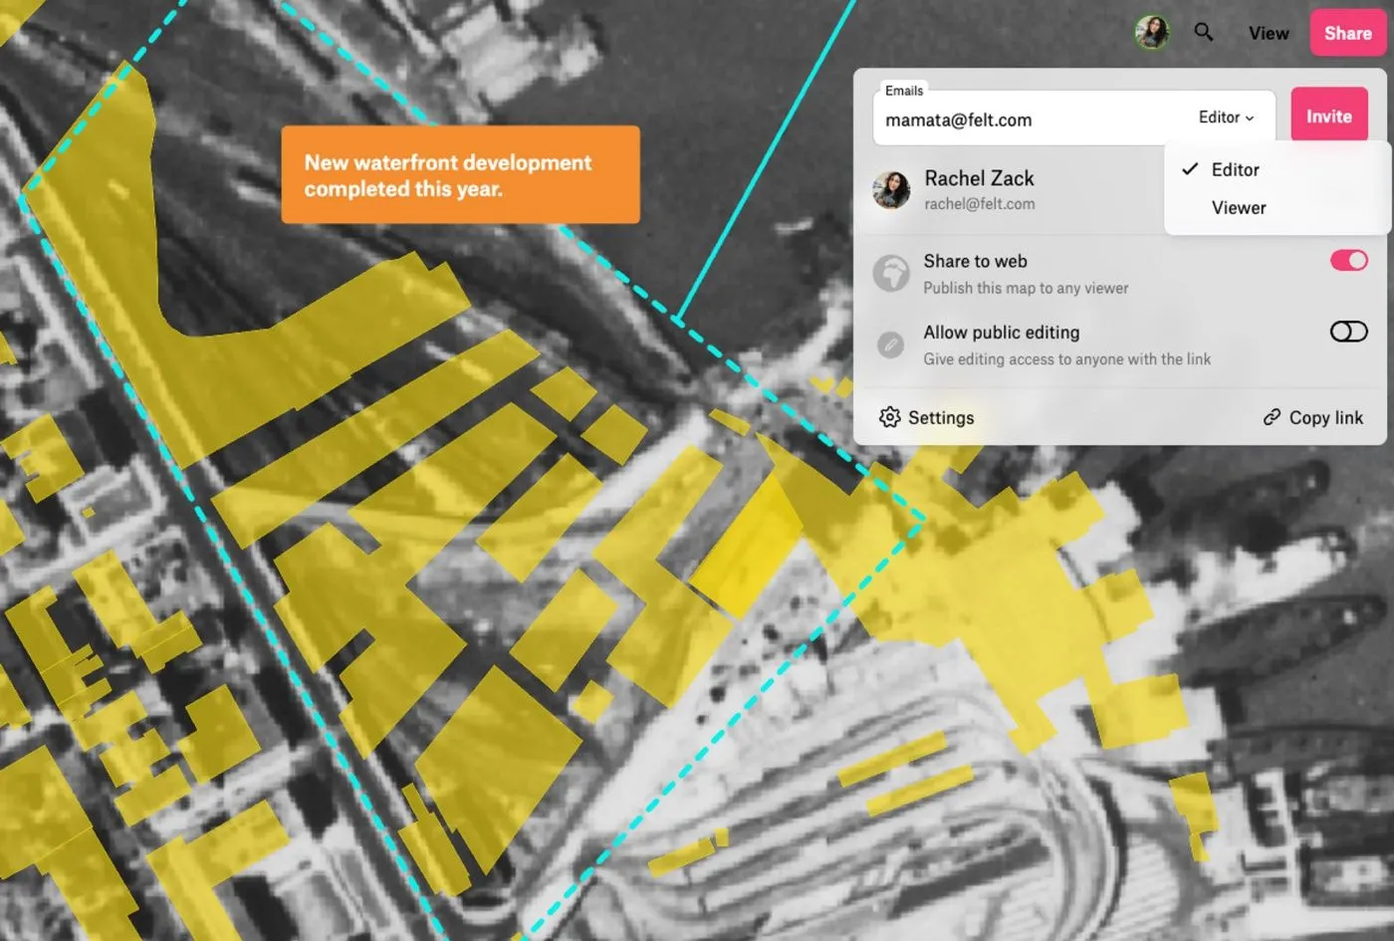
Task: Choose Editor from the role menu
Action: pos(1277,169)
